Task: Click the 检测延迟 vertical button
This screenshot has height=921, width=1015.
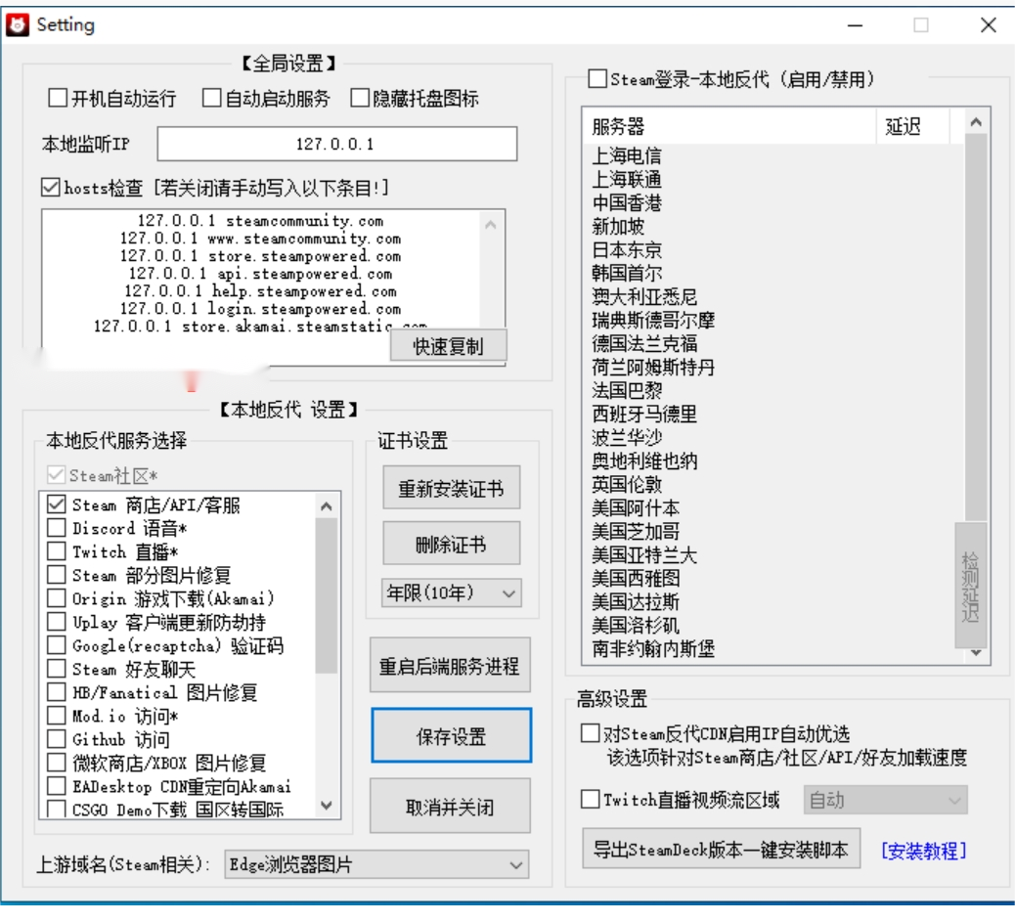Action: click(x=970, y=589)
